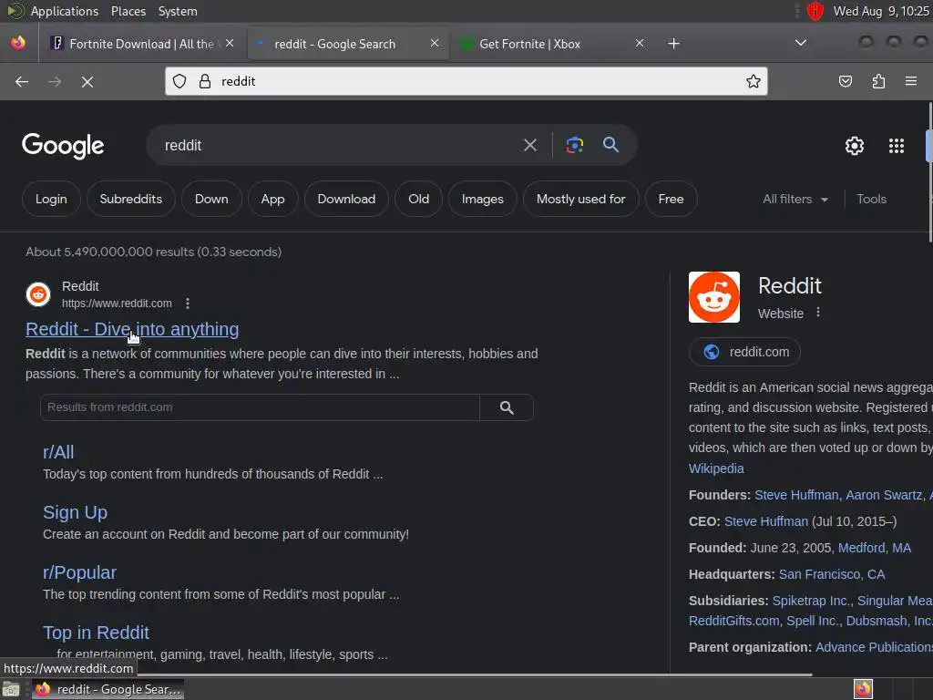Stop page loading with the X button
Viewport: 933px width, 700px height.
tap(87, 81)
